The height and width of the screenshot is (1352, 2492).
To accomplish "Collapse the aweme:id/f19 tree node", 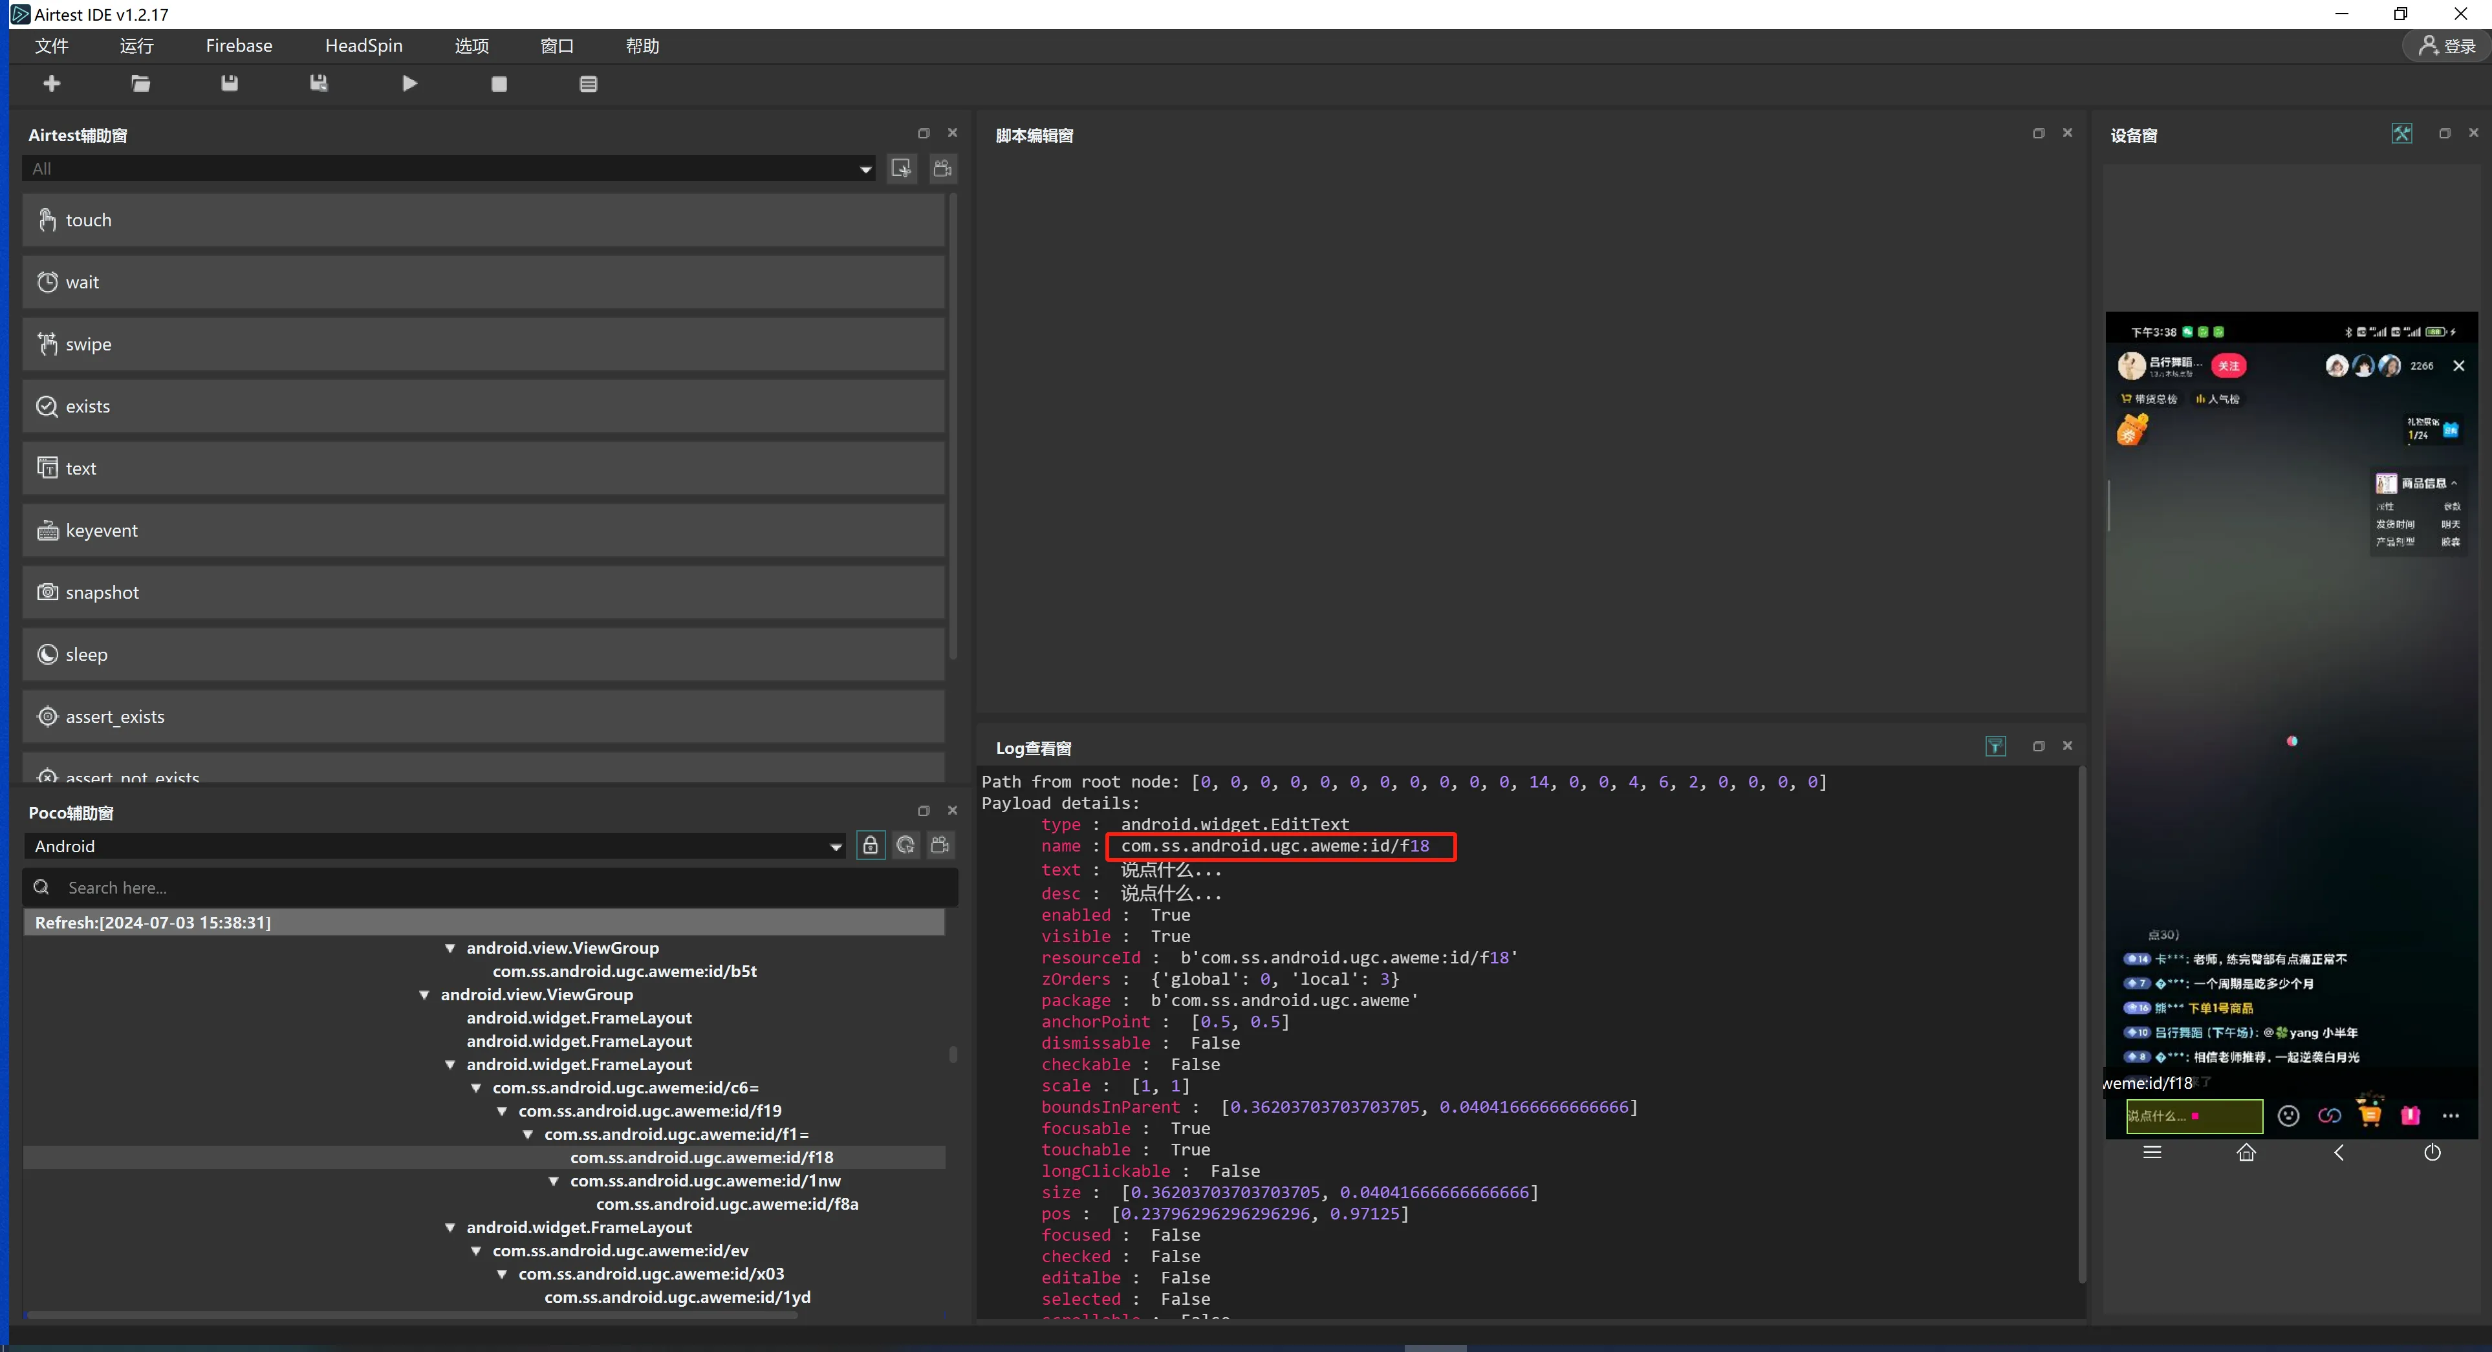I will (x=501, y=1111).
